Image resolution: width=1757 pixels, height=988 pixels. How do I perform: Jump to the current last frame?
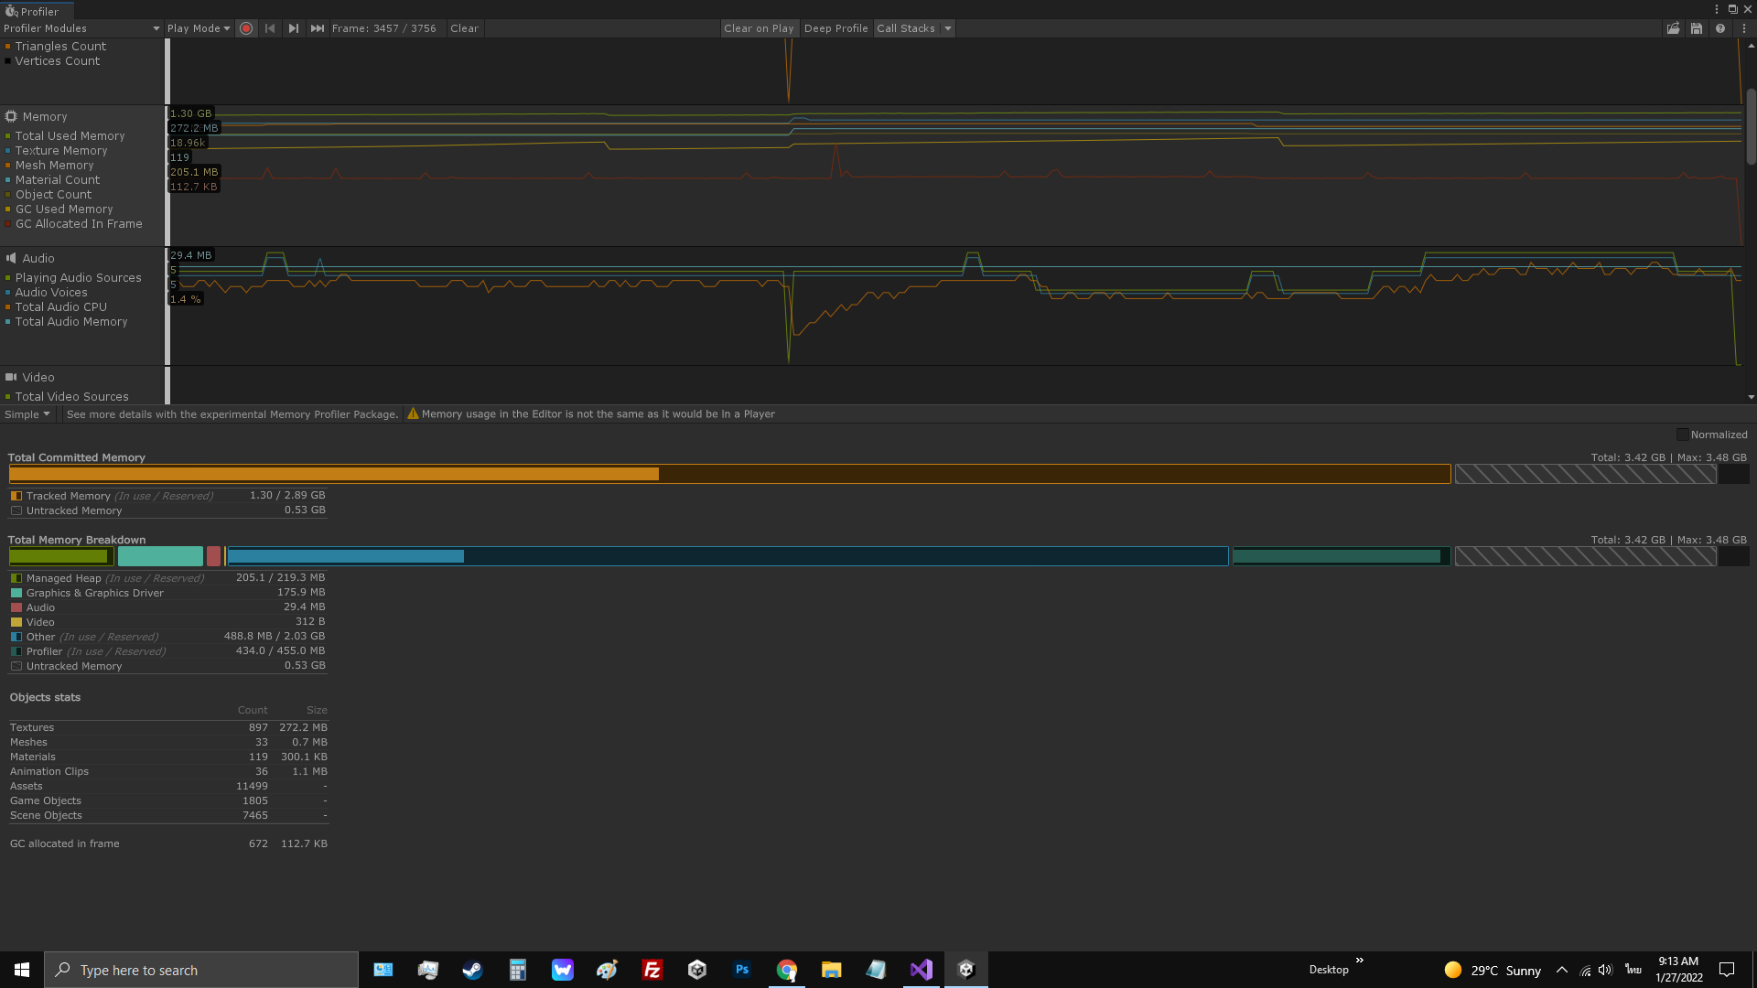click(x=317, y=28)
